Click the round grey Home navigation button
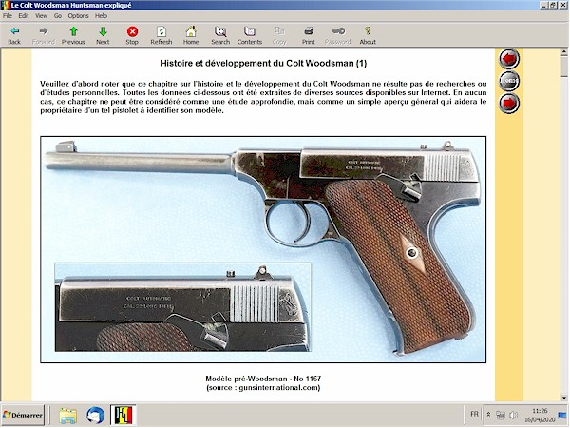The image size is (570, 428). point(509,81)
